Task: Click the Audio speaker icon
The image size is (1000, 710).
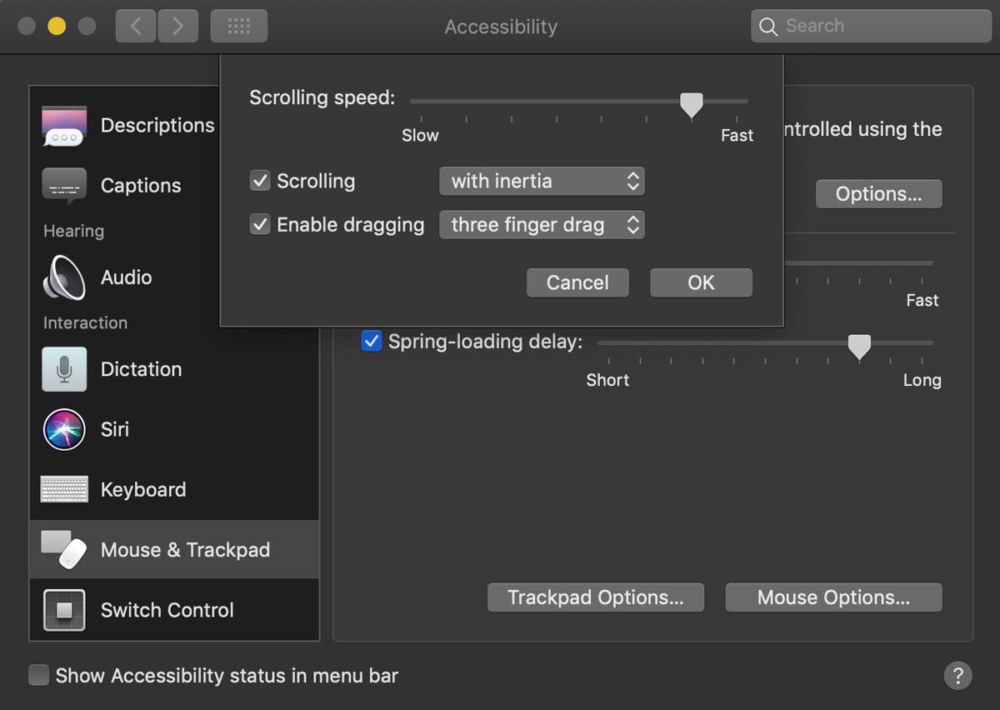Action: (x=64, y=277)
